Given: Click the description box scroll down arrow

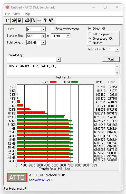Looking at the screenshot, I should pyautogui.click(x=117, y=73).
